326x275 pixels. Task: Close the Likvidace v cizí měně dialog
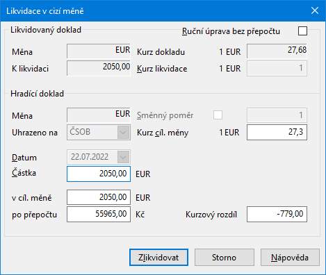[x=315, y=10]
